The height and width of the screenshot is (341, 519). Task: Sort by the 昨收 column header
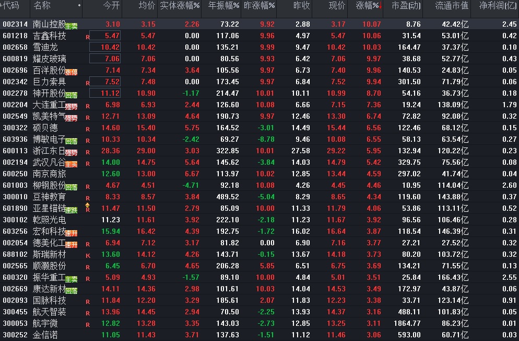click(x=302, y=6)
